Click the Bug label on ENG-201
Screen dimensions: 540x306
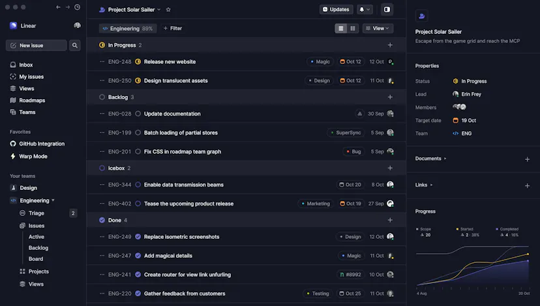click(x=353, y=151)
